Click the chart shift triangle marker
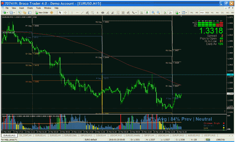Screen dimensions: 235x142 click(181, 16)
